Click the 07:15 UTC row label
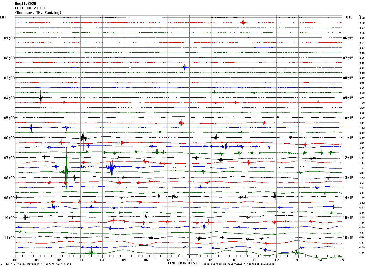 348,58
